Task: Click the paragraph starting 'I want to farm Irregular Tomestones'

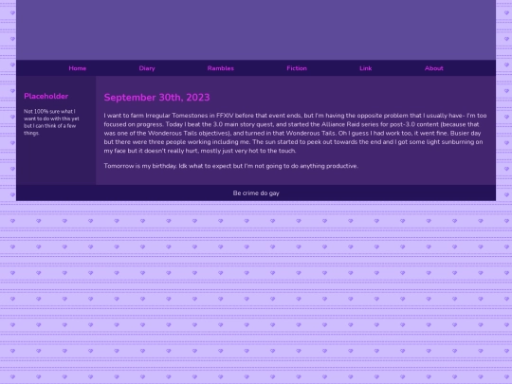Action: [295, 133]
